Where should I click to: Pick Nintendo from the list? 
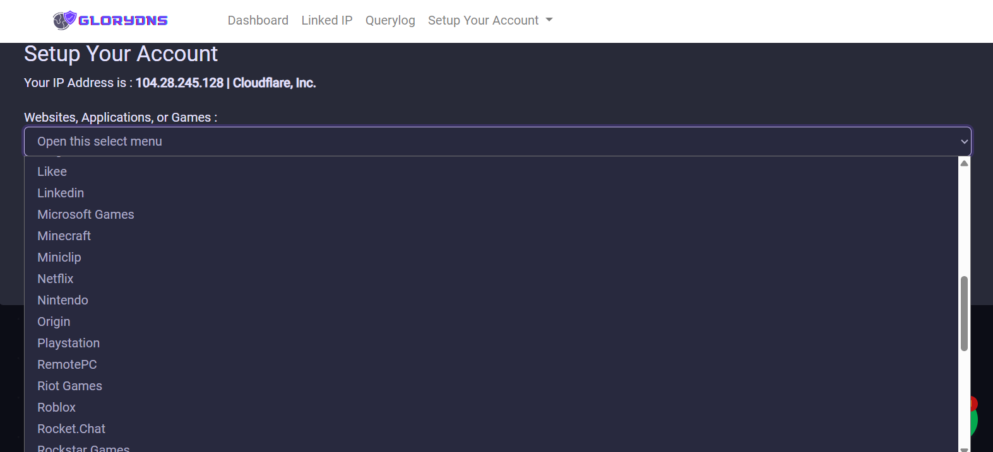[491, 300]
